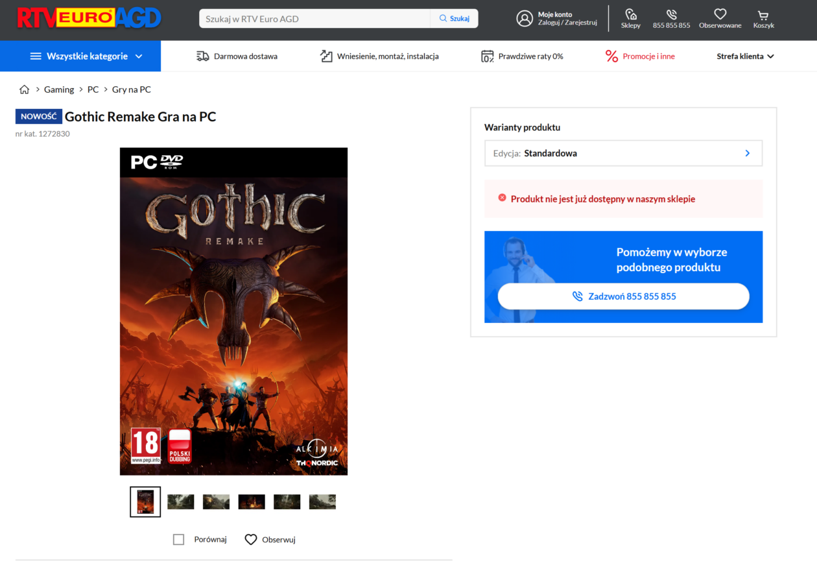Click the Szukaj search button
Viewport: 817px width, 565px height.
click(454, 19)
